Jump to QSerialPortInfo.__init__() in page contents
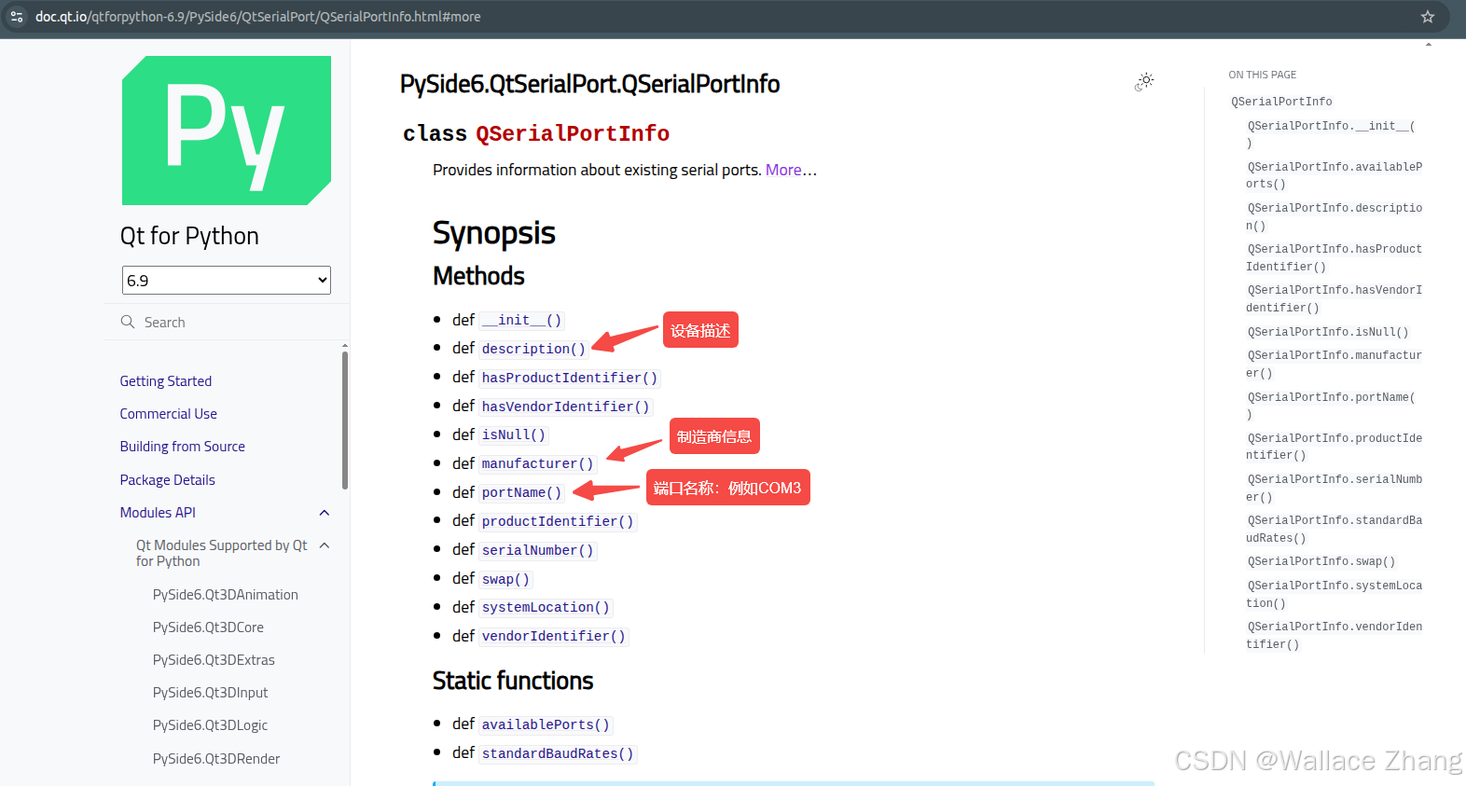Image resolution: width=1466 pixels, height=786 pixels. pyautogui.click(x=1331, y=134)
